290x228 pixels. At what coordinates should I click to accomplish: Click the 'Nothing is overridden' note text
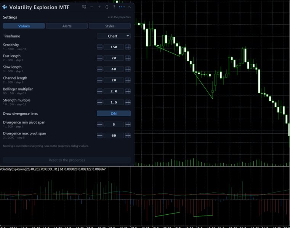click(46, 146)
